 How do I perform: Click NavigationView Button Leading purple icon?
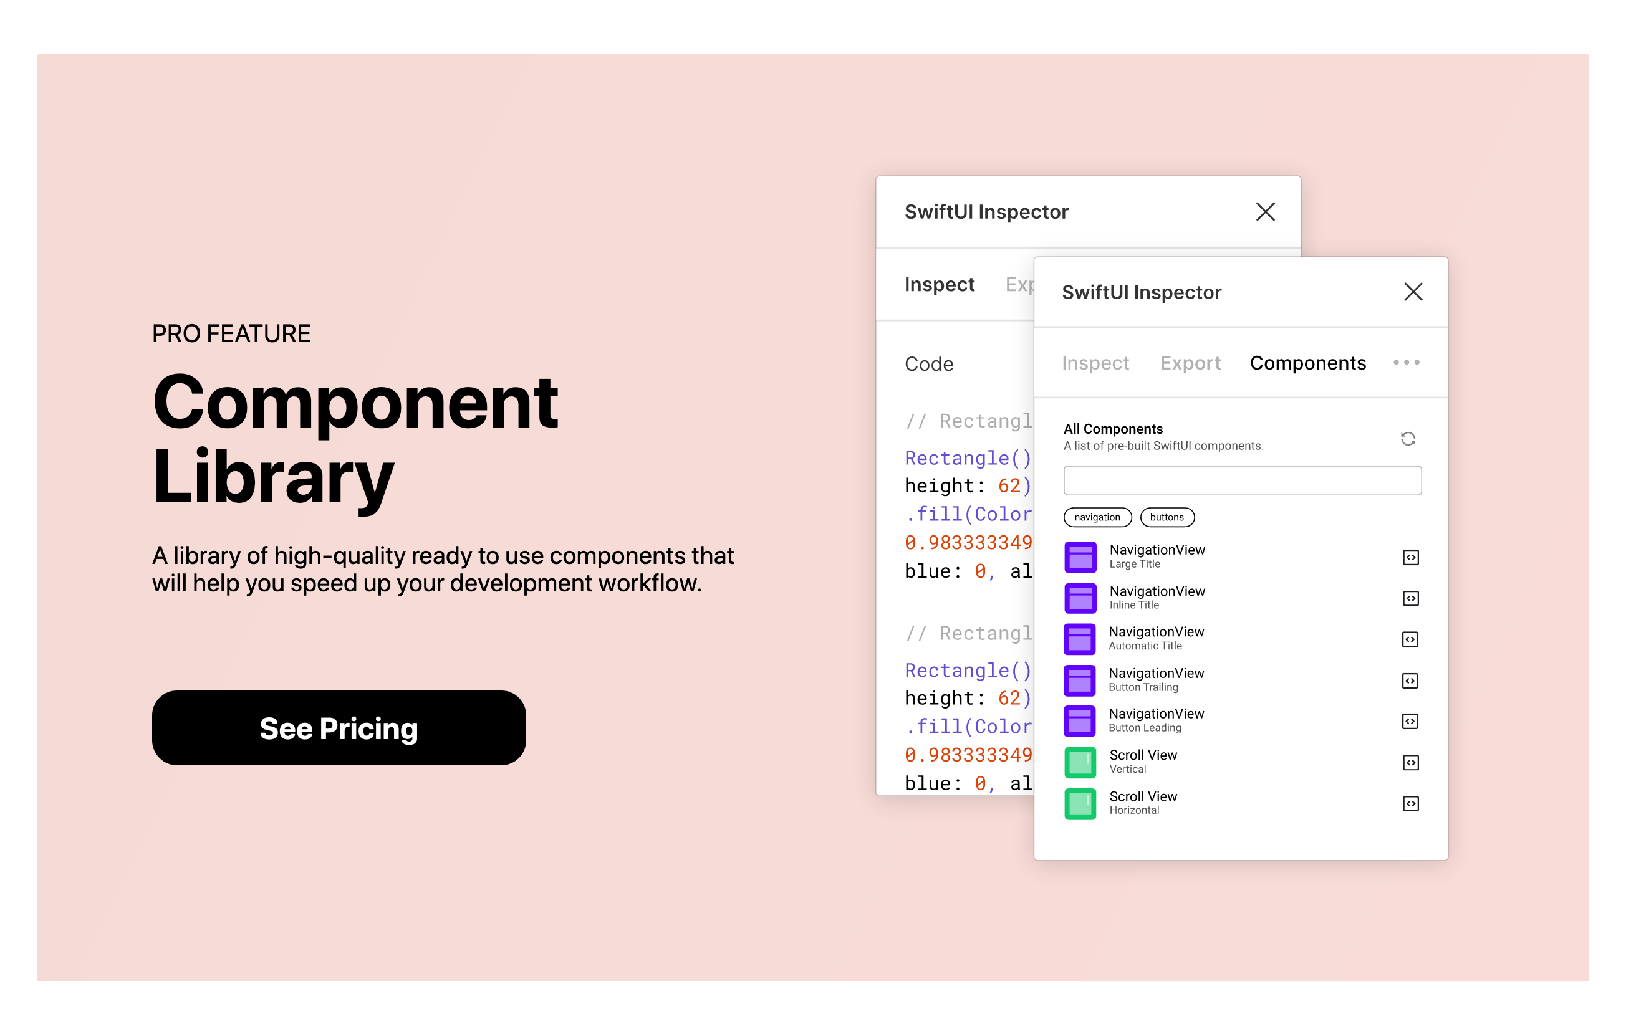(x=1079, y=720)
